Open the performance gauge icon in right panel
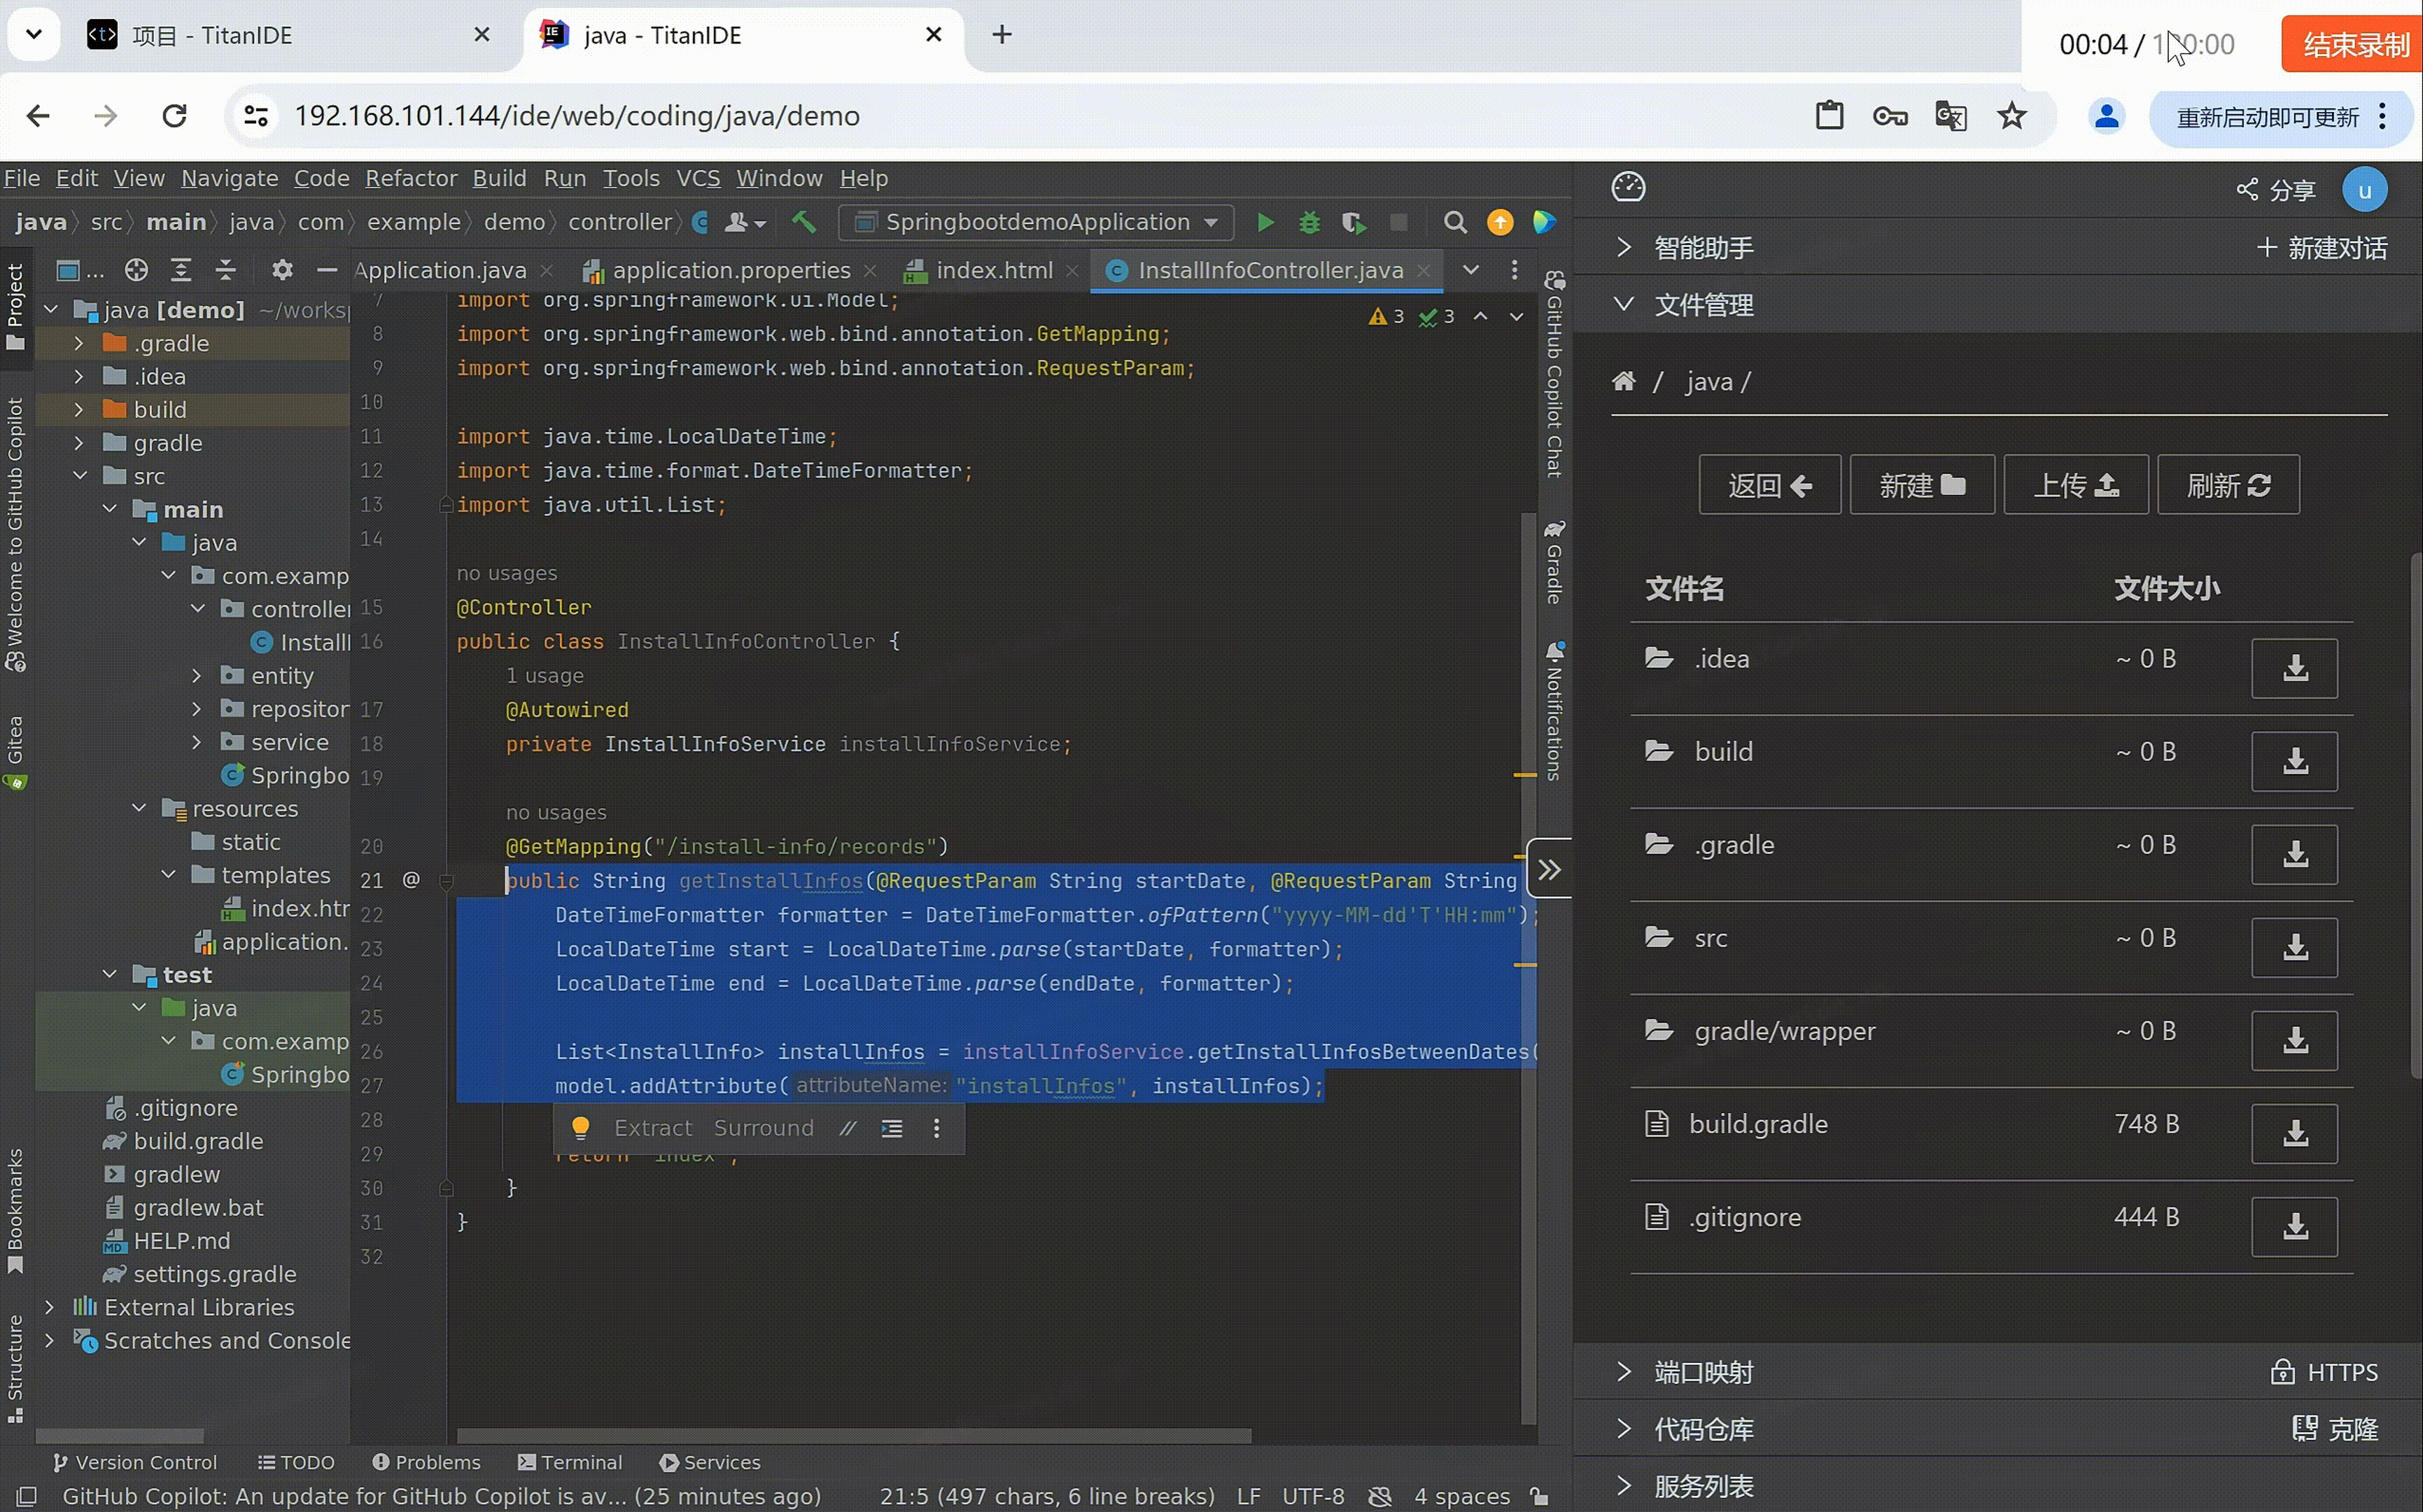This screenshot has width=2423, height=1512. 1629,187
